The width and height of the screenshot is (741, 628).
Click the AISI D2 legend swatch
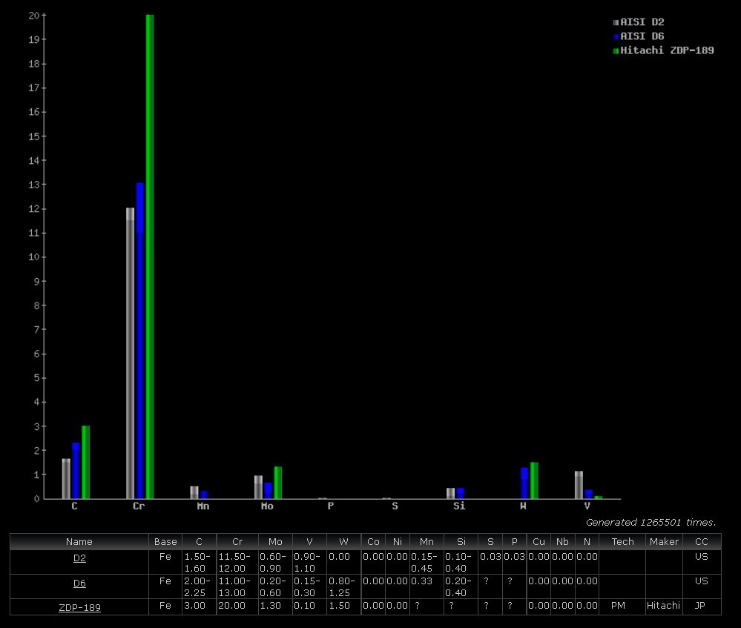(x=616, y=22)
